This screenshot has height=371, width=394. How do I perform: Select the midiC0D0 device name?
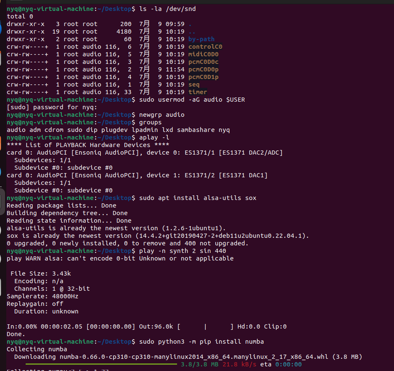pos(203,54)
